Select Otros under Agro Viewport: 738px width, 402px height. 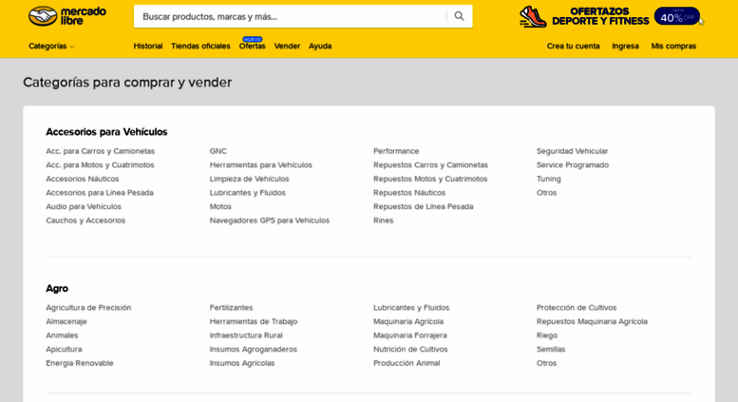coord(546,363)
